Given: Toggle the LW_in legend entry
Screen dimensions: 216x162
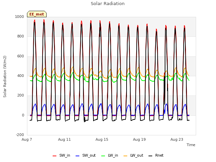Looking at the screenshot, I should coord(110,156).
